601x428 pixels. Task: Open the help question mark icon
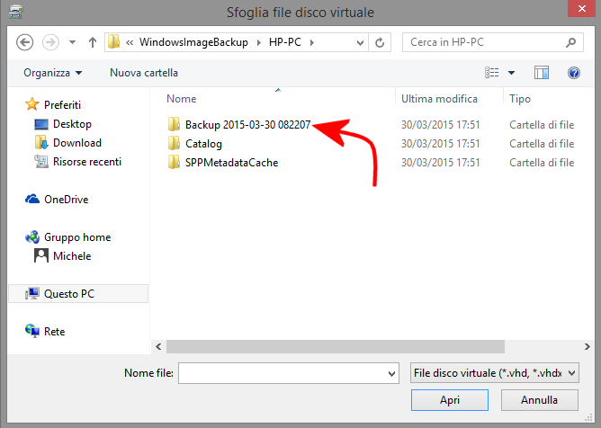coord(572,73)
